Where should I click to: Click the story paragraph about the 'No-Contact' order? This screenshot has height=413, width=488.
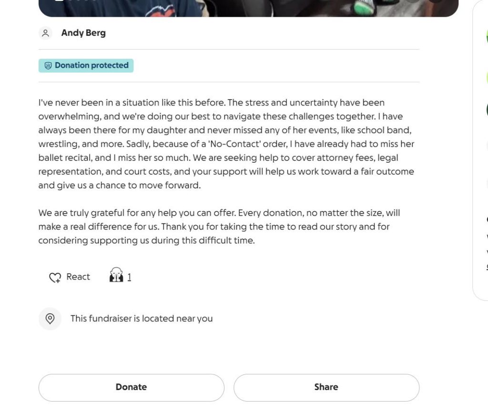(226, 144)
